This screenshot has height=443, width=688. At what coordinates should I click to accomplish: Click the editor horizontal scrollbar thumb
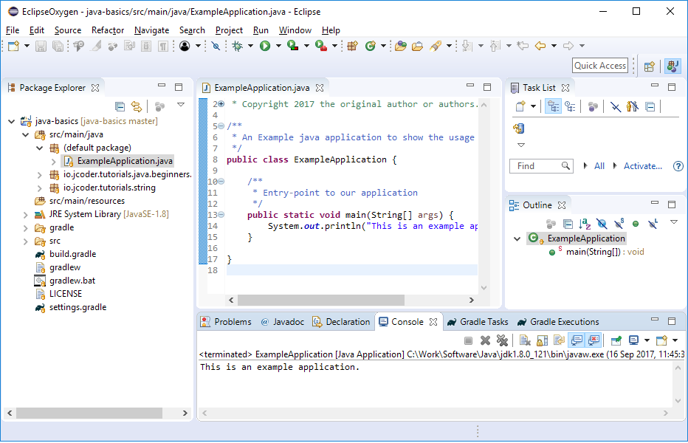(321, 301)
